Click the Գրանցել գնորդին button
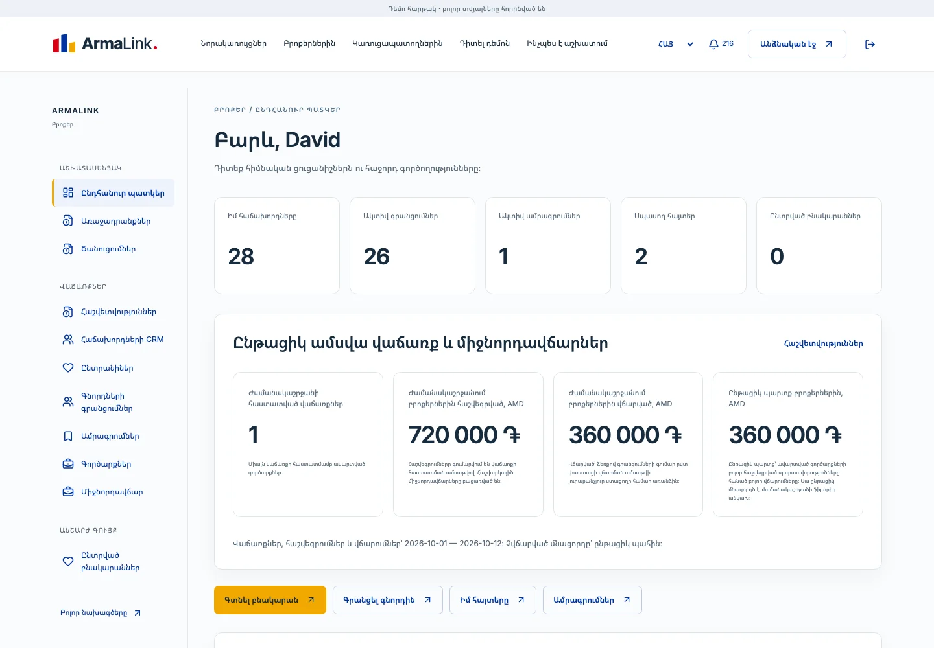This screenshot has height=648, width=934. tap(388, 600)
